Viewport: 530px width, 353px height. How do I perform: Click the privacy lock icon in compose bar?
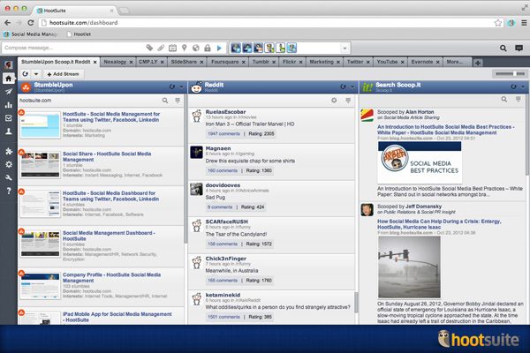click(x=208, y=48)
